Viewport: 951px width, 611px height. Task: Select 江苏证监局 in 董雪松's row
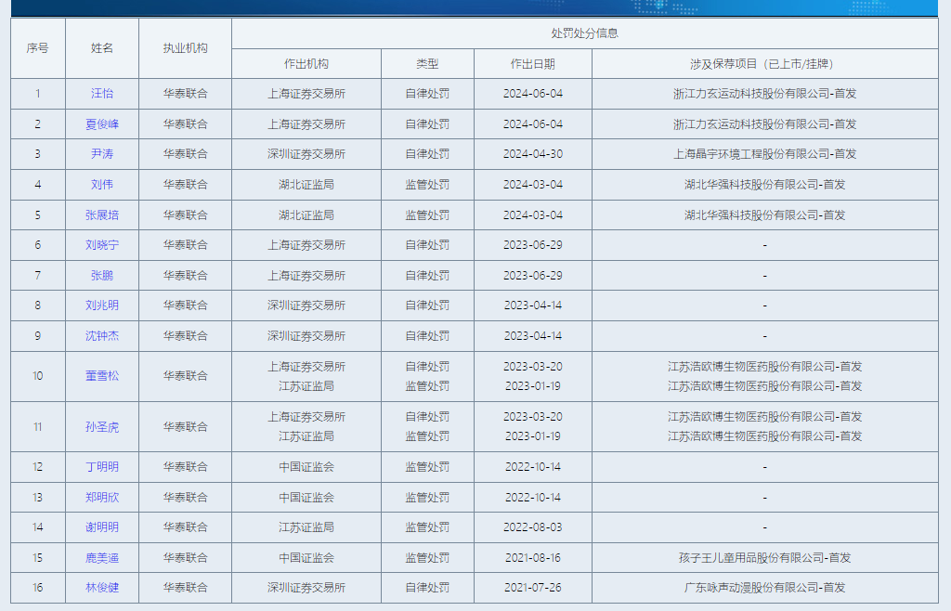[306, 386]
